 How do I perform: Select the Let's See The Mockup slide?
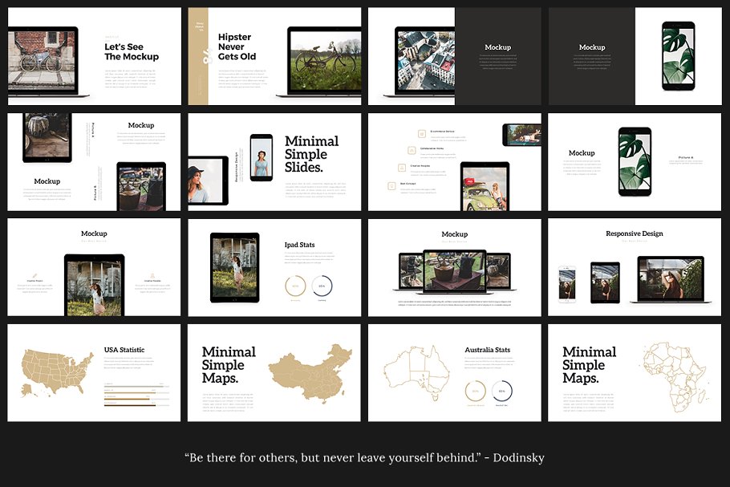[93, 55]
